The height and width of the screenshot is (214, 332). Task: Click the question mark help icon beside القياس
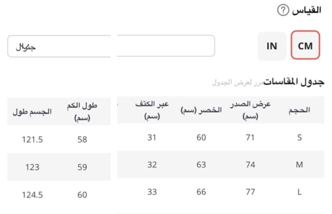tap(283, 10)
